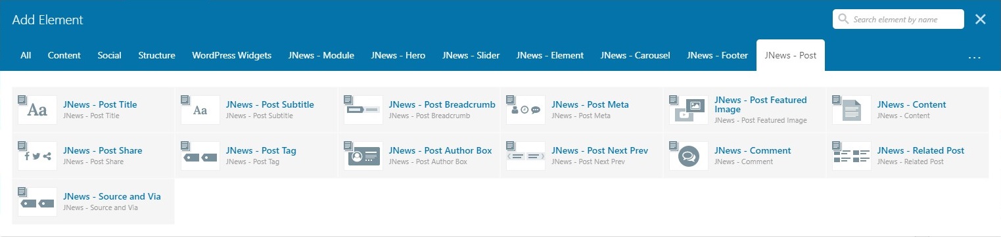The width and height of the screenshot is (1001, 237).
Task: Click the Post Share social icon
Action: (37, 156)
